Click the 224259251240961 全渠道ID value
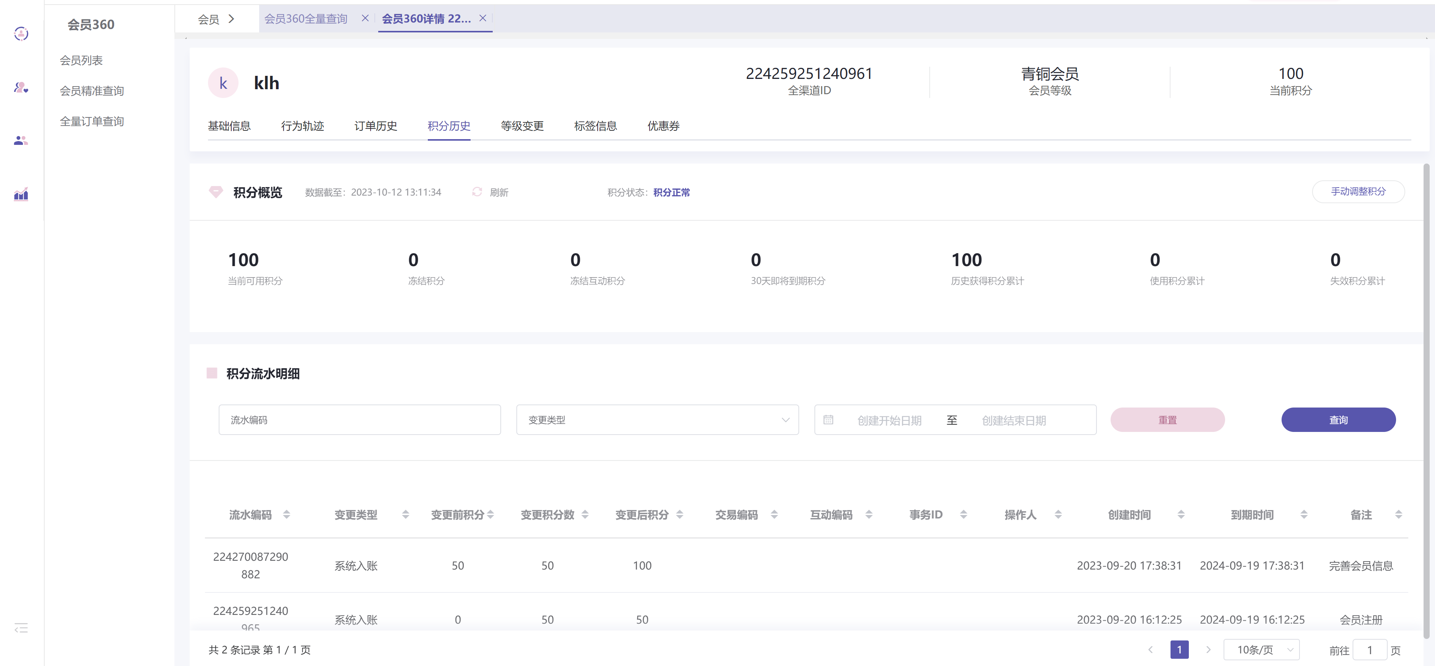The height and width of the screenshot is (666, 1435). [x=809, y=74]
